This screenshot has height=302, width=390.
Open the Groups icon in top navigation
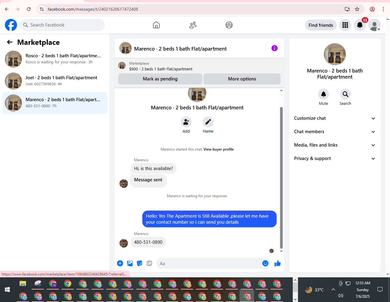tap(229, 25)
